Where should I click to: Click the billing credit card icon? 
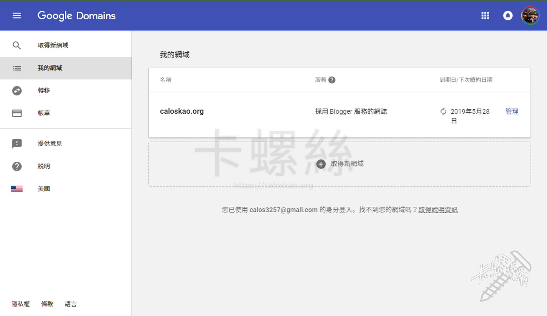tap(17, 113)
